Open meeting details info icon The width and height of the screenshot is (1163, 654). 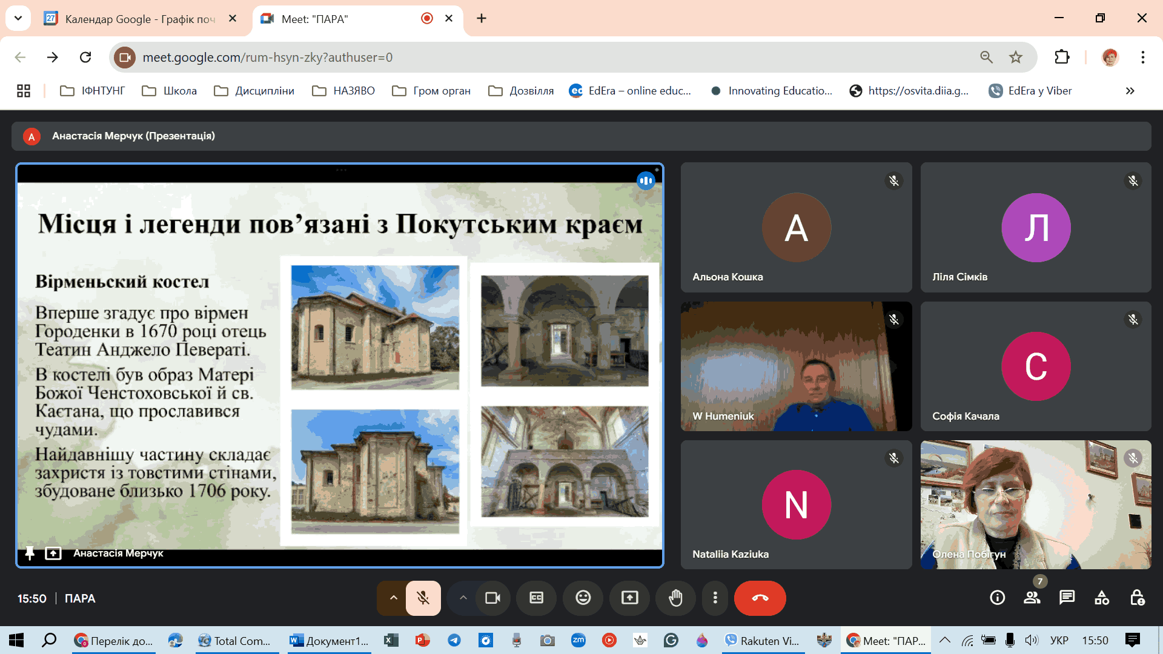997,598
